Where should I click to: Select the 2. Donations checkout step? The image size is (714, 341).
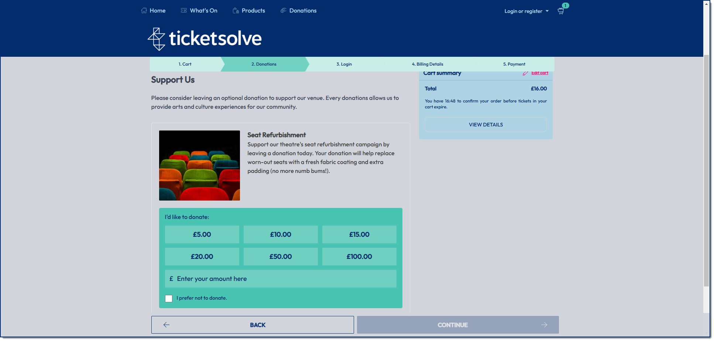pos(264,64)
